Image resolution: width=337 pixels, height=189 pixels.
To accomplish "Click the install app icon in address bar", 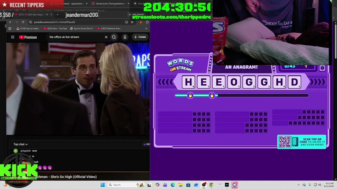I will (x=127, y=22).
